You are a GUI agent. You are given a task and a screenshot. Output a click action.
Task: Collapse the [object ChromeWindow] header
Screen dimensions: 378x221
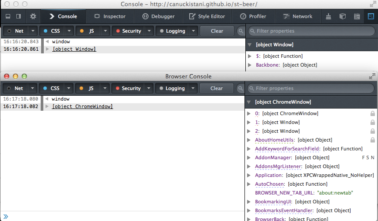coord(249,102)
